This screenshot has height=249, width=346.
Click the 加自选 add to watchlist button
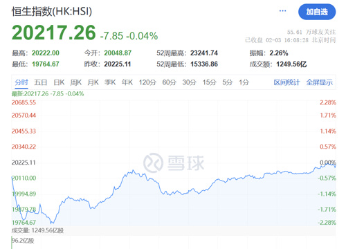click(317, 12)
